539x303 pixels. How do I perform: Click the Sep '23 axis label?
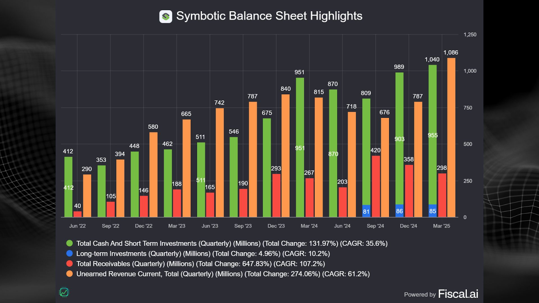(x=243, y=226)
